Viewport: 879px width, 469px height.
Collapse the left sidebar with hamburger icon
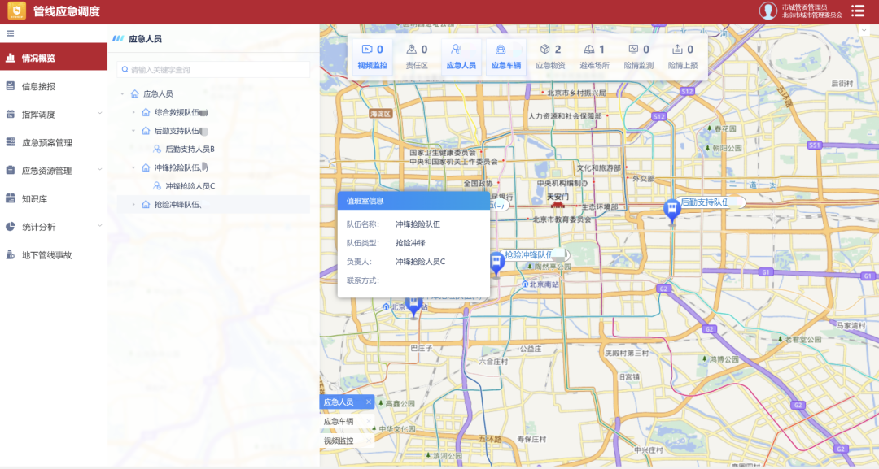(x=11, y=33)
